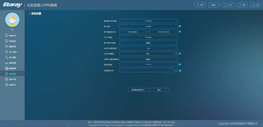Screen dimensions: 263x127
Task: Click the WEB代理服务 field label
Action: tap(109, 54)
